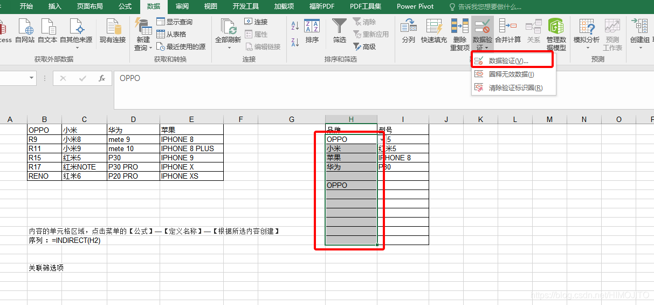654x305 pixels.
Task: Click cell containing RENO
Action: [x=44, y=176]
